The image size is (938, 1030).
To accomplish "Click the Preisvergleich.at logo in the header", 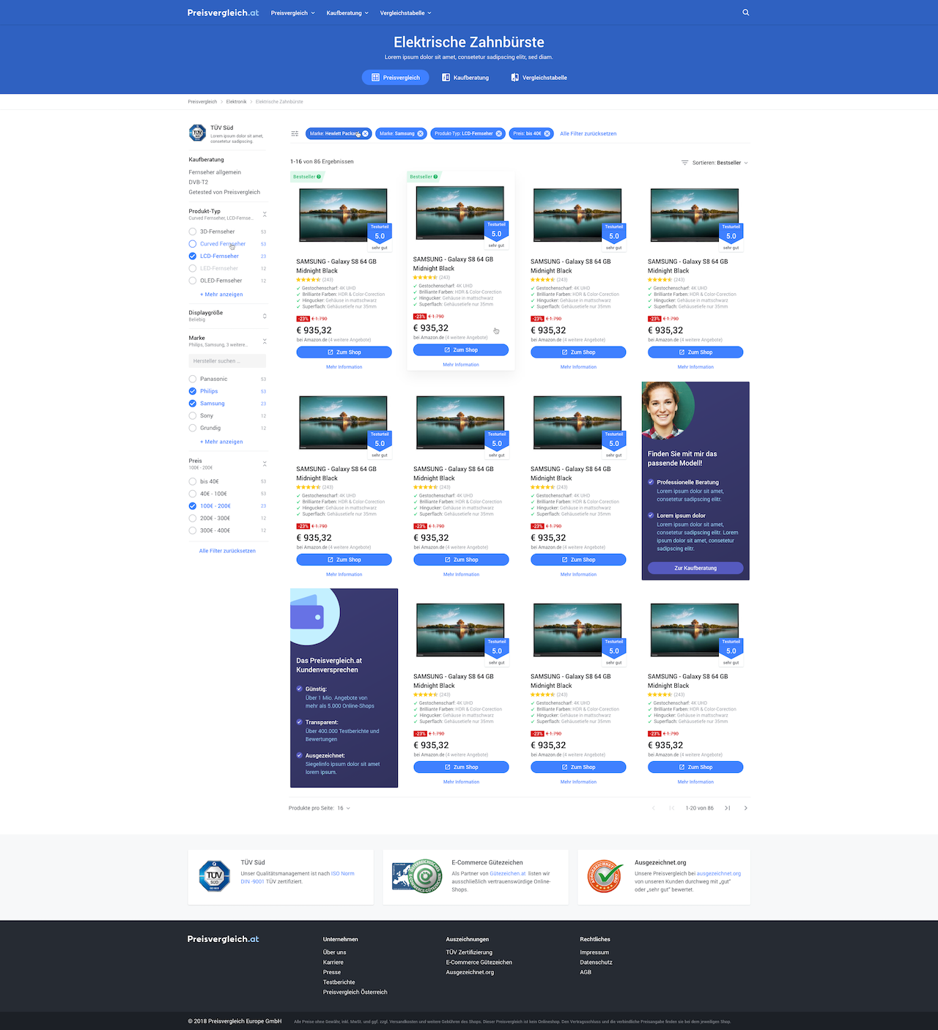I will [x=223, y=12].
